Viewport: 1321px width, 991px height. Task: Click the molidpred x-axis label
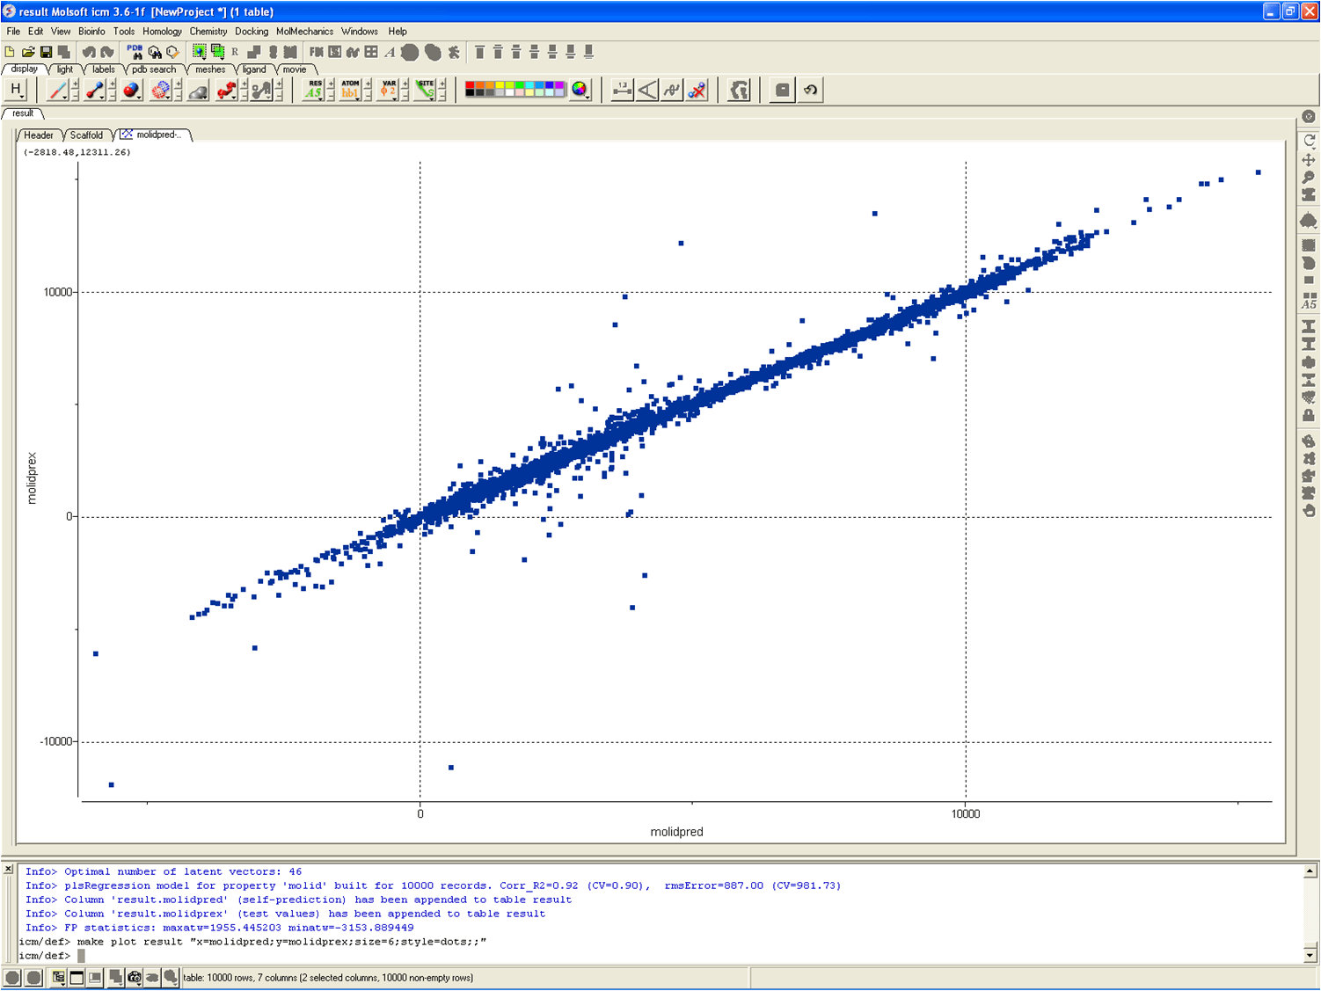[676, 832]
